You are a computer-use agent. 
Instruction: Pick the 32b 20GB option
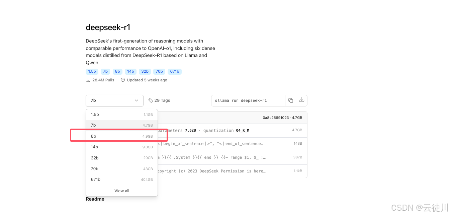[x=122, y=158]
